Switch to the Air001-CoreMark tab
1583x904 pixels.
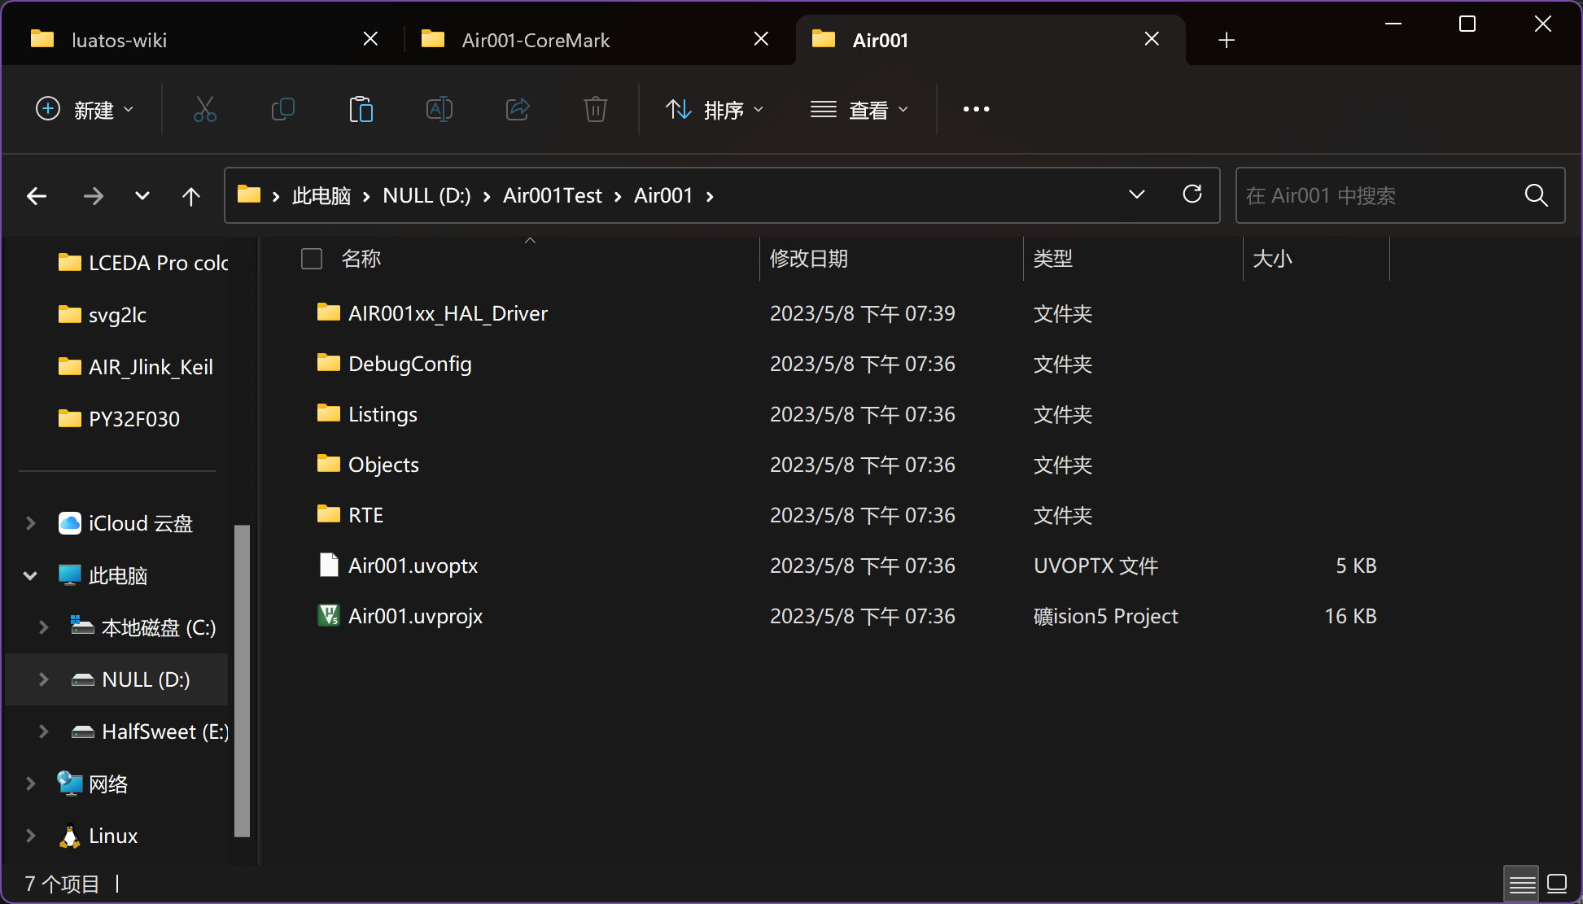point(536,40)
